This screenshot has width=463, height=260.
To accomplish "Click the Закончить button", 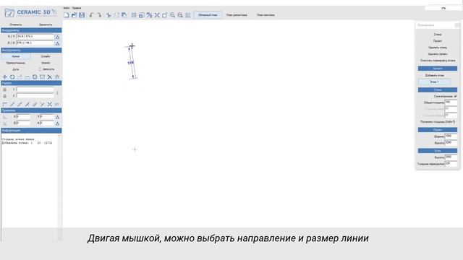I will (x=46, y=25).
